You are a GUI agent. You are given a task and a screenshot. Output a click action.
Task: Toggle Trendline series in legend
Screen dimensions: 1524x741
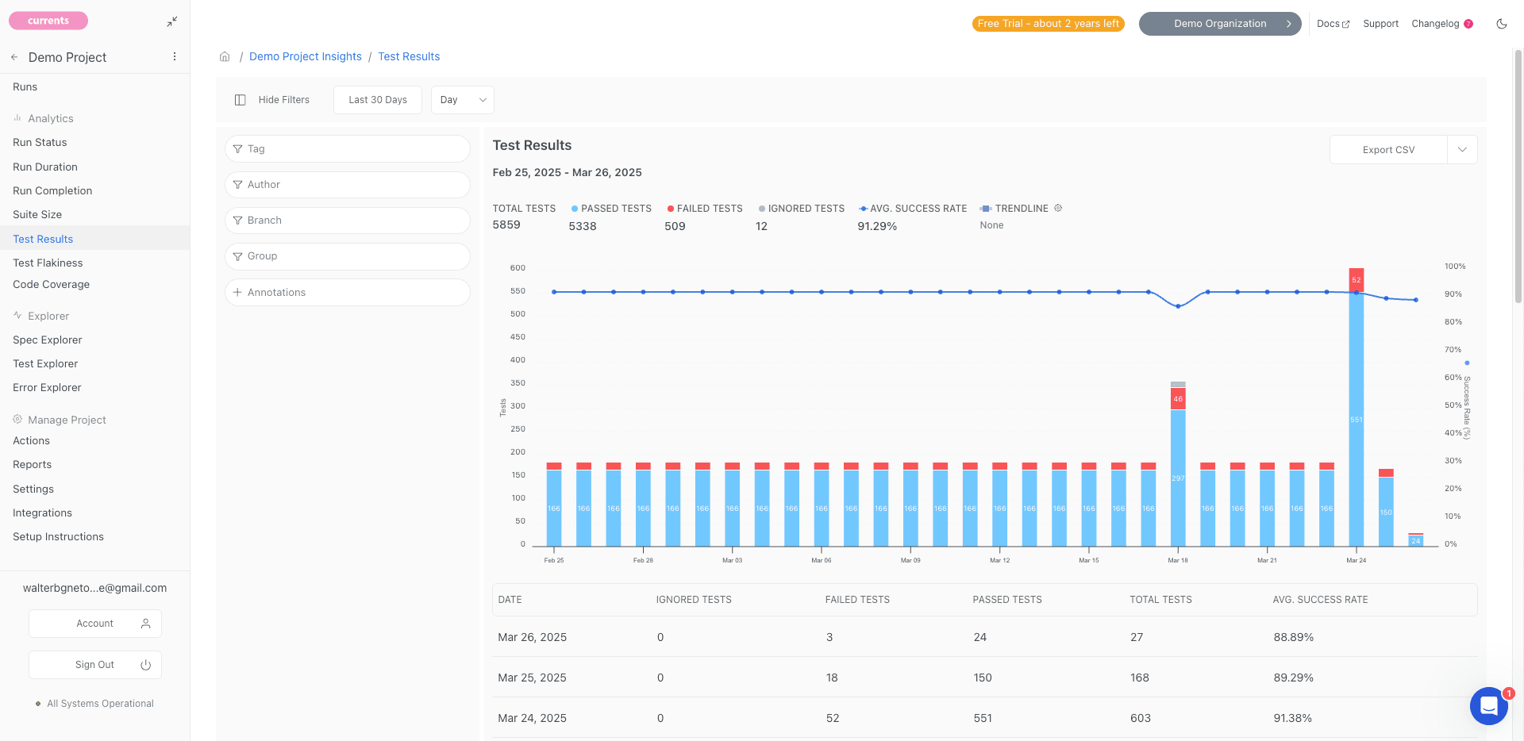click(1014, 209)
